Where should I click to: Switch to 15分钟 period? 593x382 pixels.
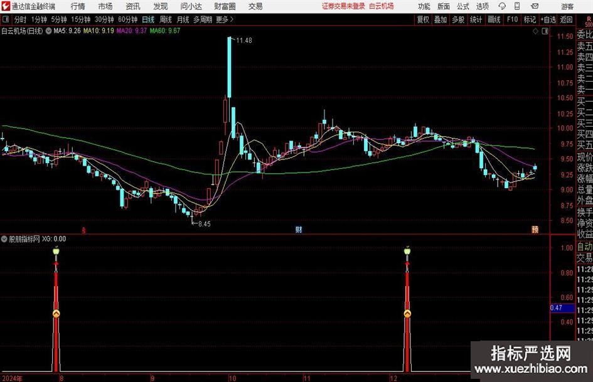click(x=80, y=19)
